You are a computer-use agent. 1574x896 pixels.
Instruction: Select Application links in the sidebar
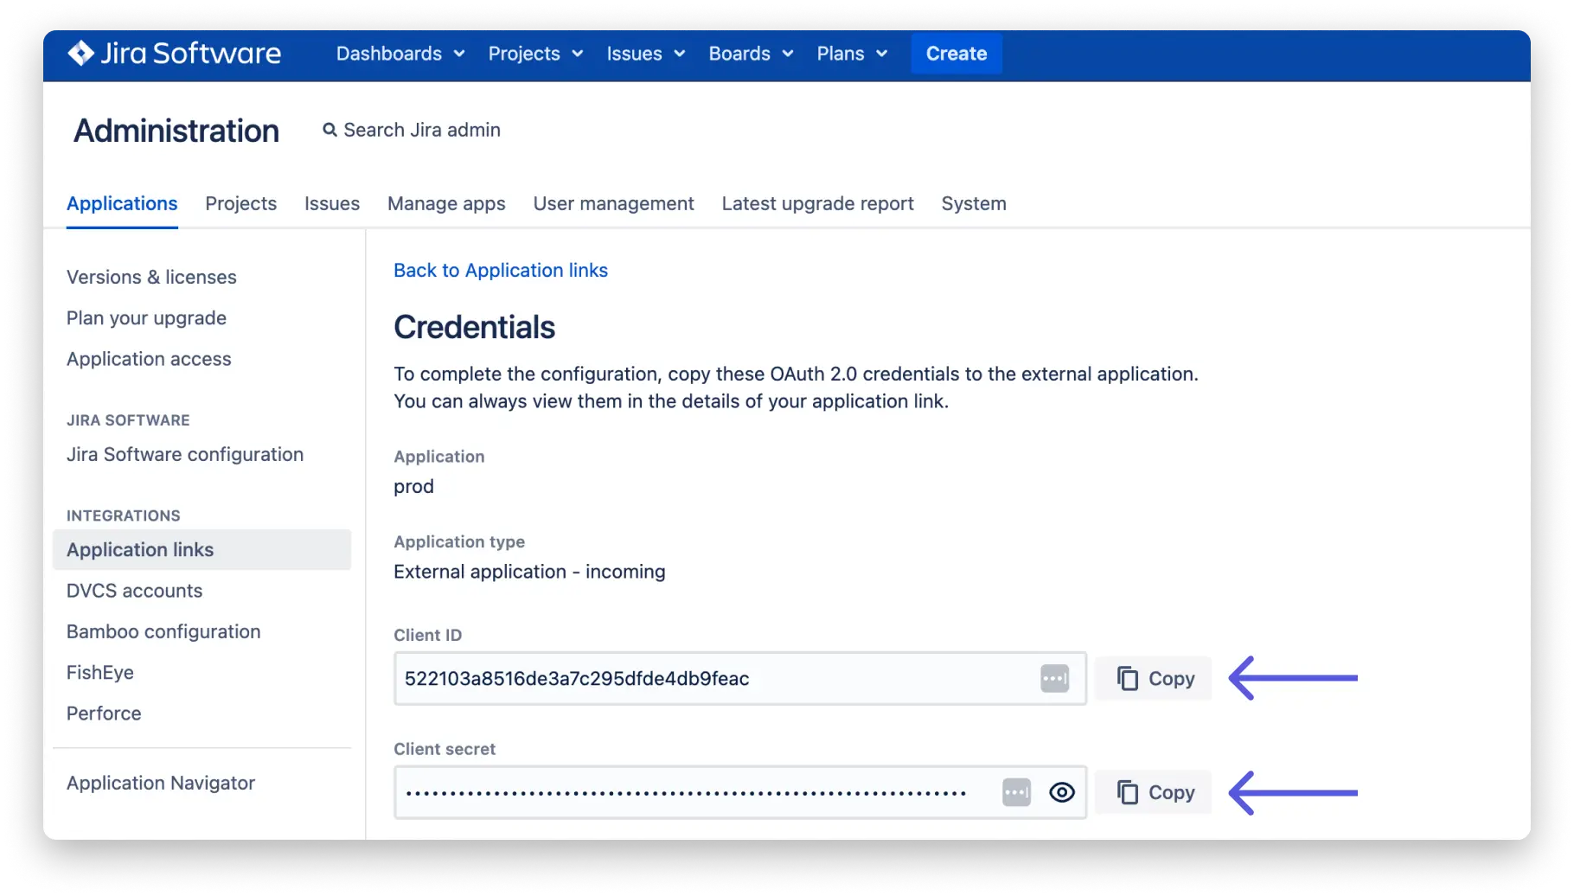[202, 550]
